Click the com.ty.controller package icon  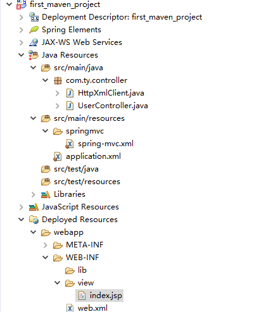(58, 80)
